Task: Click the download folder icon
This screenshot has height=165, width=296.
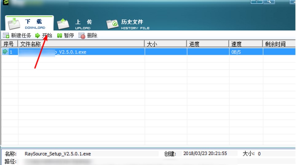Action: coord(14,24)
